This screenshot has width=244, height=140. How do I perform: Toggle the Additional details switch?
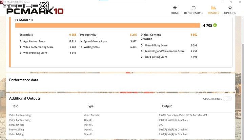[x=227, y=99]
